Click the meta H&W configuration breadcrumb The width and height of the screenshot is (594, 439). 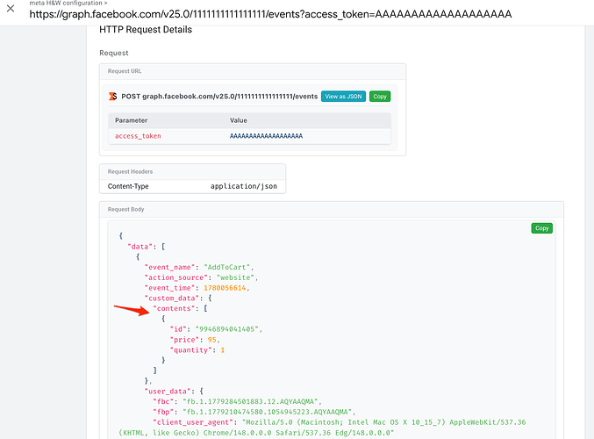pos(68,3)
